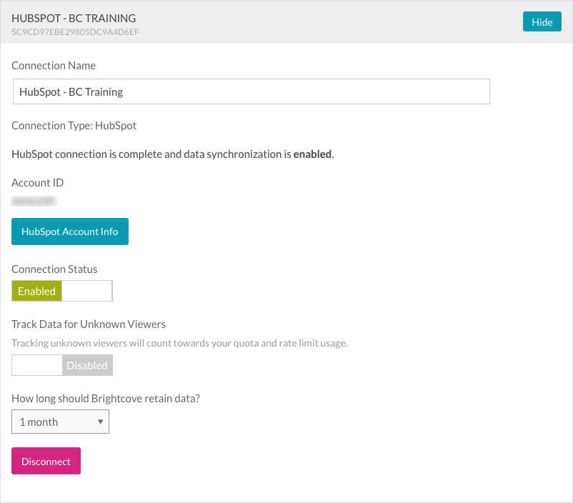Click the Connection Name label

tap(54, 66)
